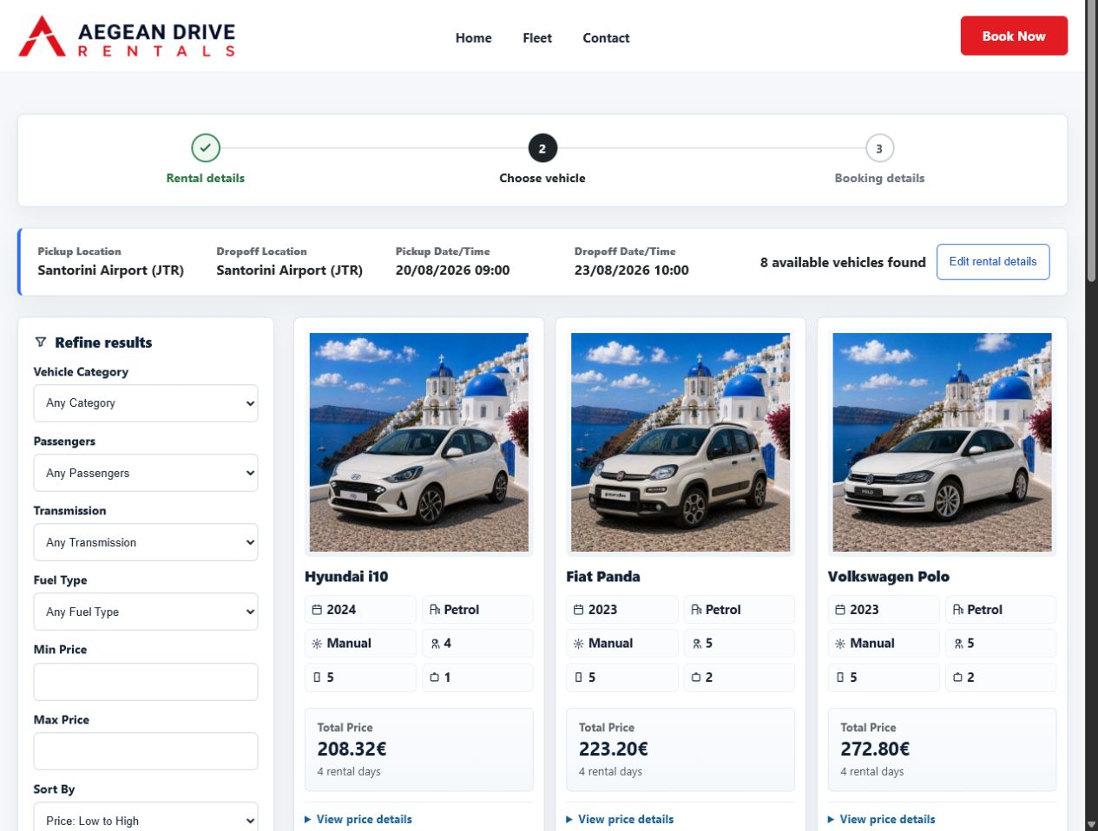Click dropoff date 23/08/2026 10:00

[x=632, y=271]
